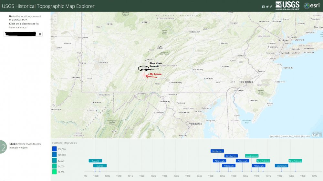Click the Facebook share icon
323x181 pixels.
264,6
